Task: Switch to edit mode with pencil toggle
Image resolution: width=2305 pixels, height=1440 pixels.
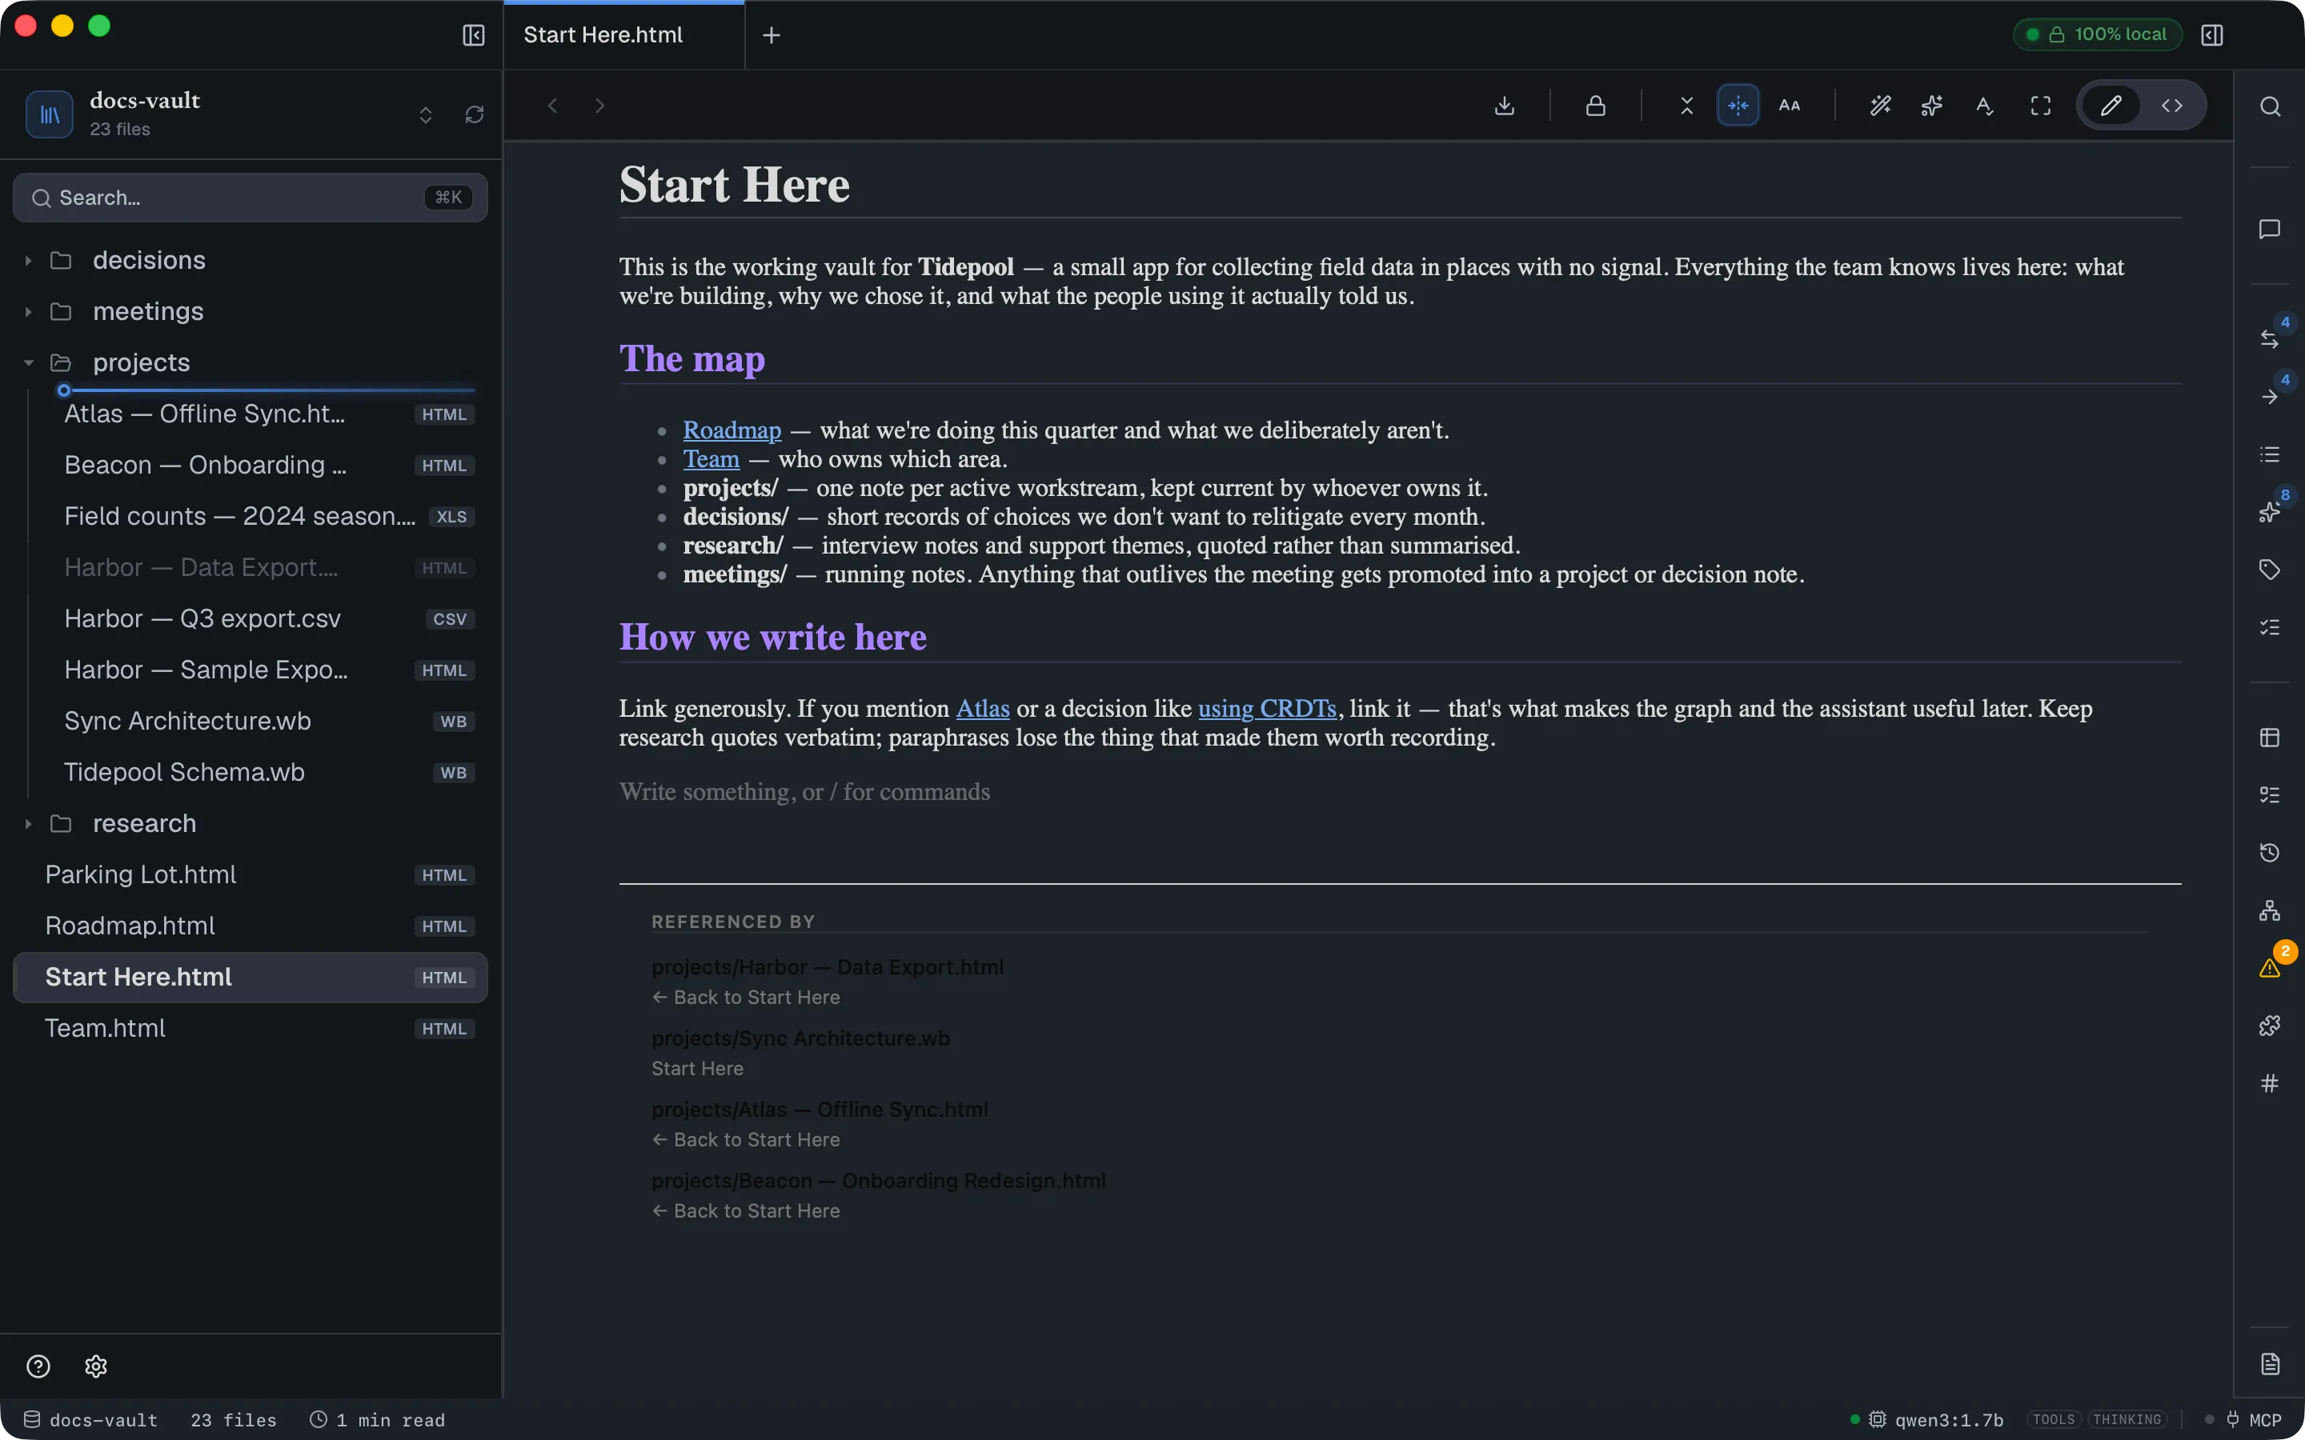Action: (x=2111, y=106)
